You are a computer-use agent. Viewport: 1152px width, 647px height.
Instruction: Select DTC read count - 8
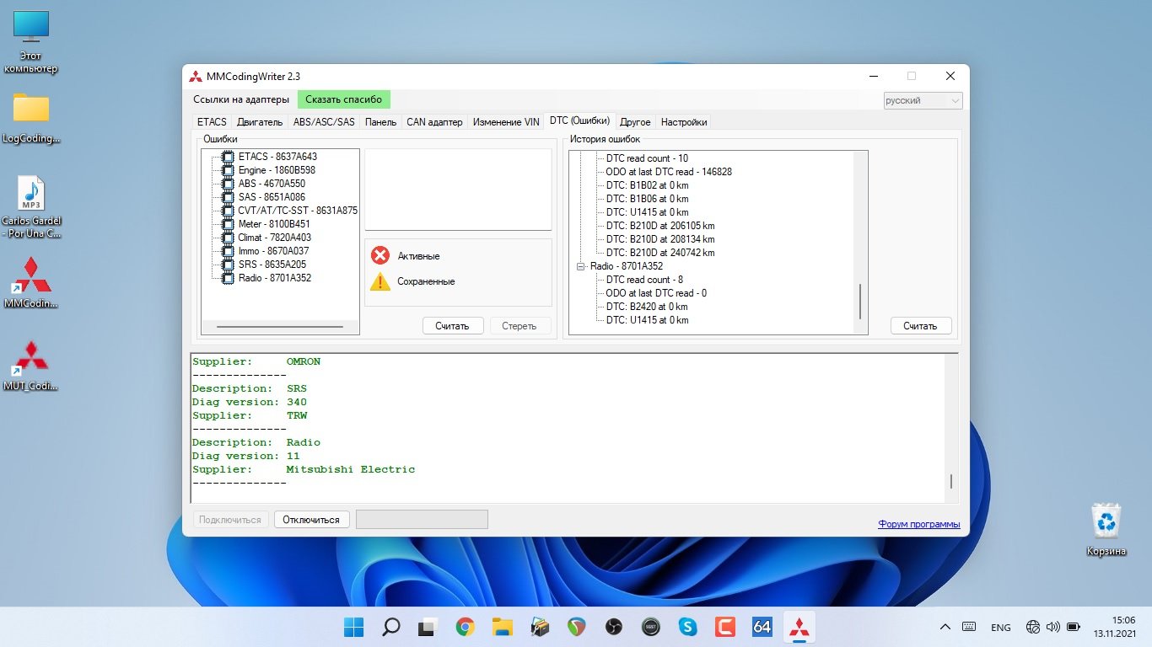(x=644, y=280)
